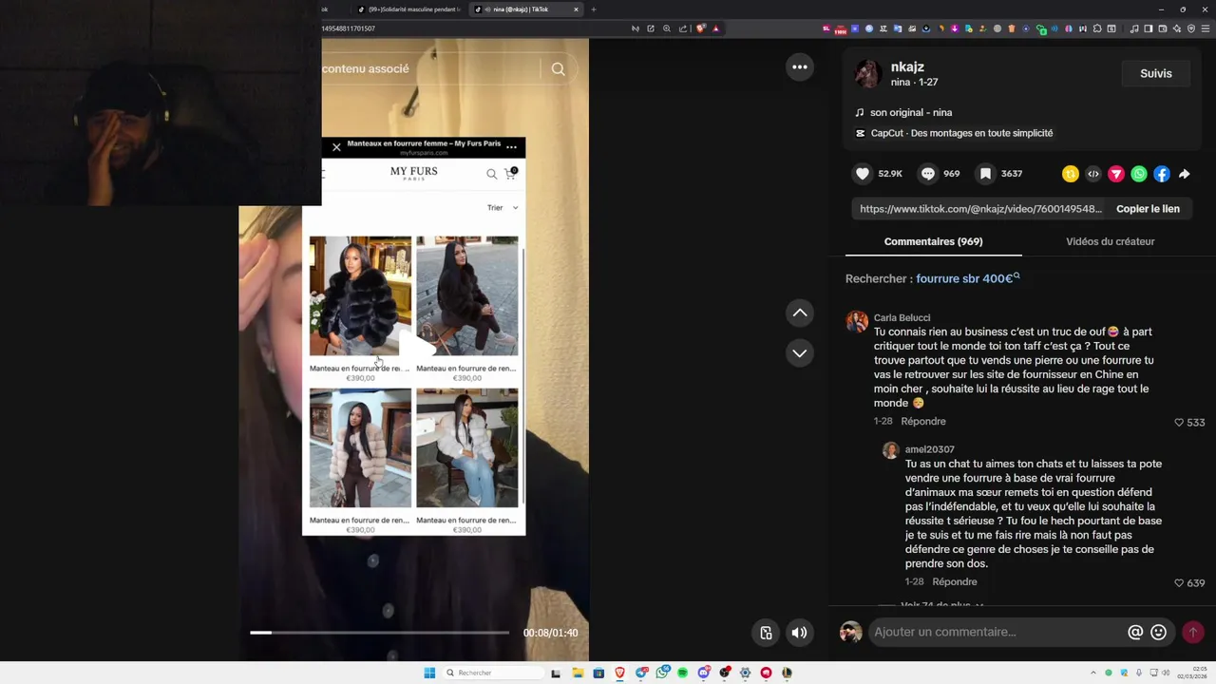Switch to Vidéos du créateur tab
The height and width of the screenshot is (684, 1216).
tap(1110, 241)
